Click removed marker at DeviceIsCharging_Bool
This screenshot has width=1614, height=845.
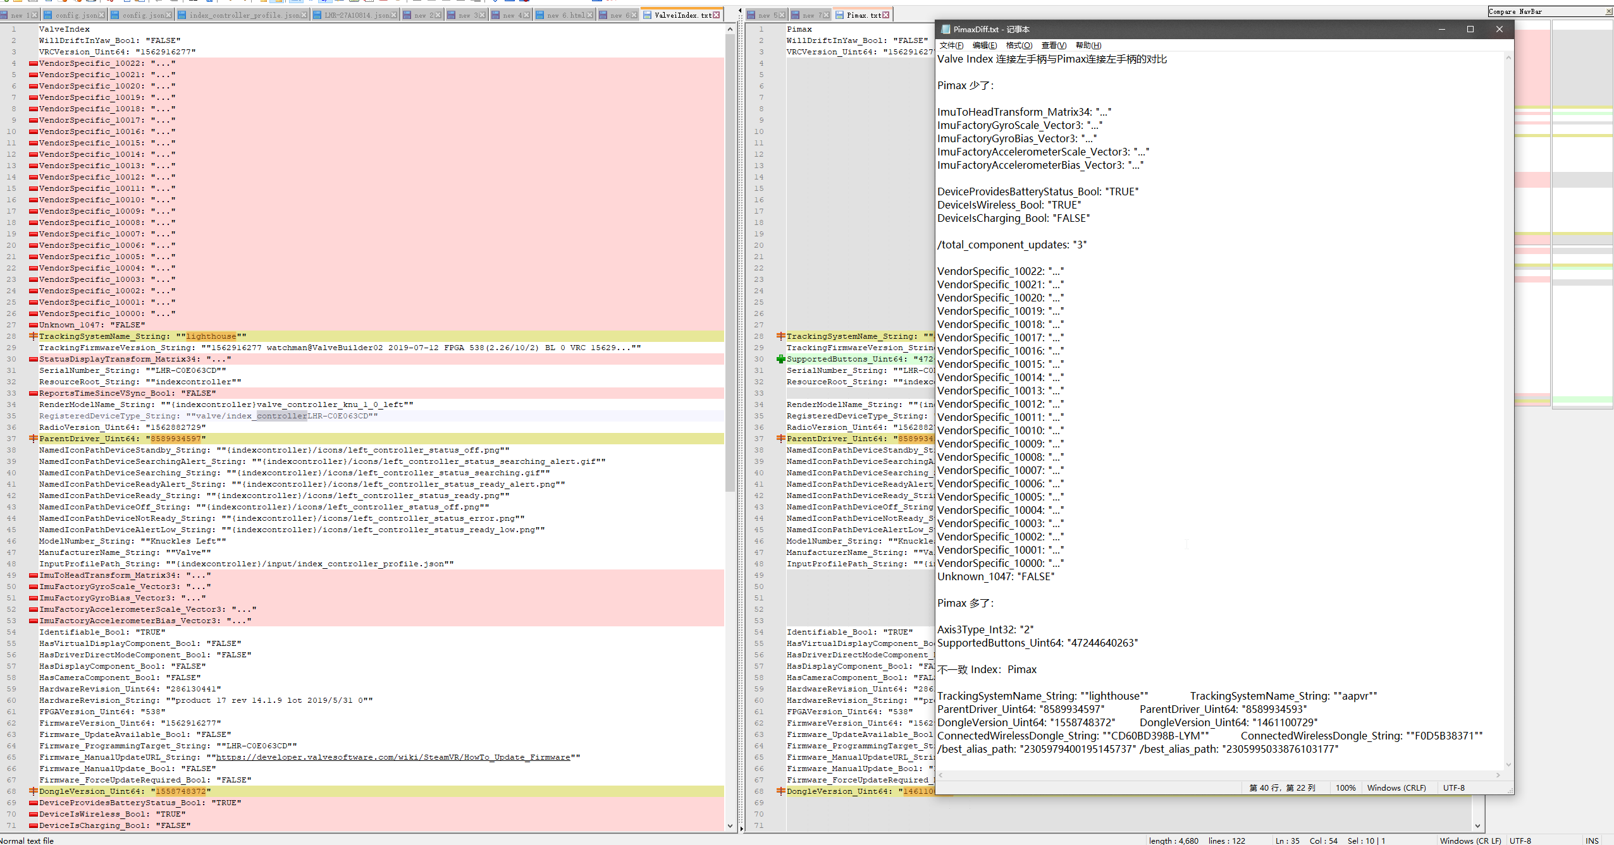click(x=33, y=825)
